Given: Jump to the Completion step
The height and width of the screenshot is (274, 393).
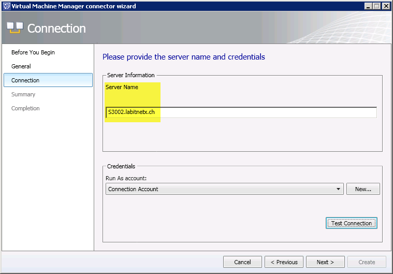Looking at the screenshot, I should [25, 108].
